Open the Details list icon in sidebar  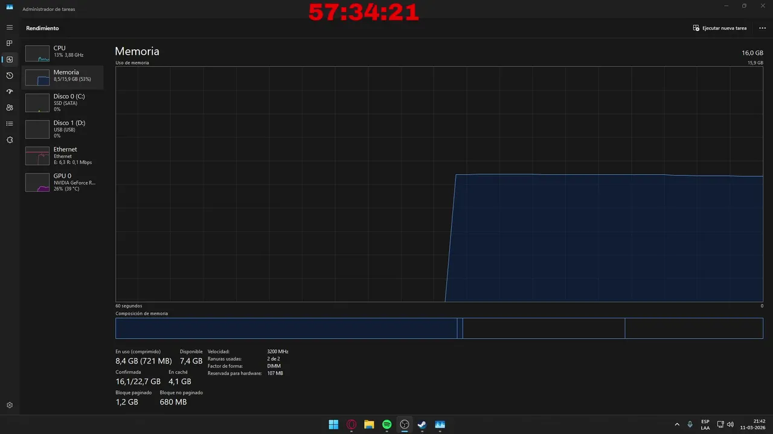10,124
